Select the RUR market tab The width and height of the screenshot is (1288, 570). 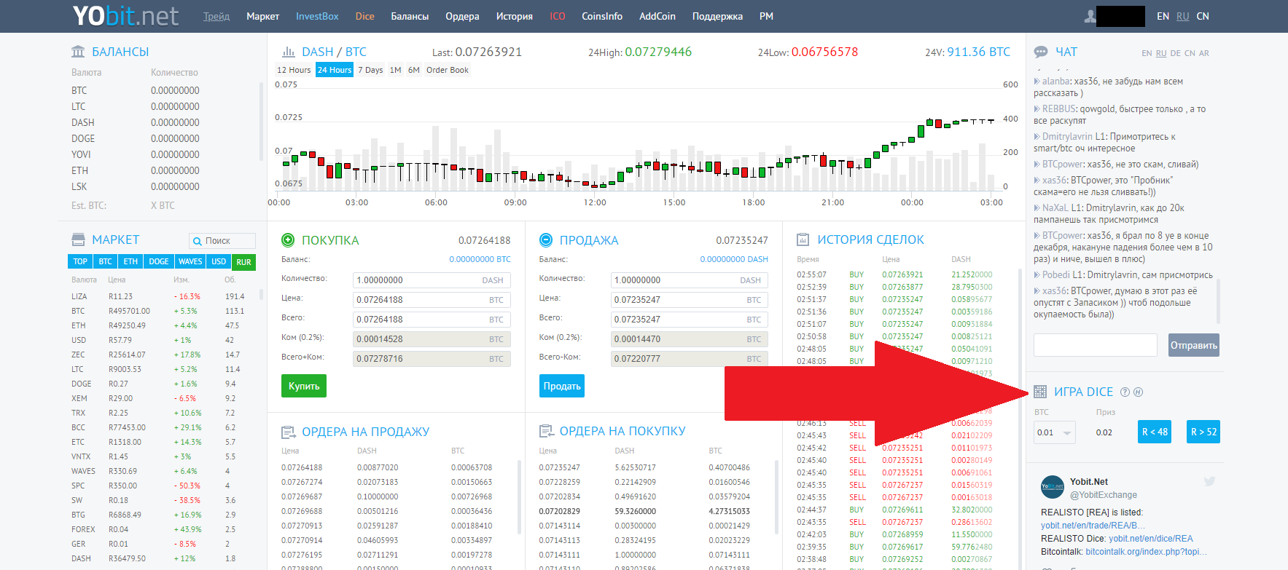pyautogui.click(x=243, y=262)
